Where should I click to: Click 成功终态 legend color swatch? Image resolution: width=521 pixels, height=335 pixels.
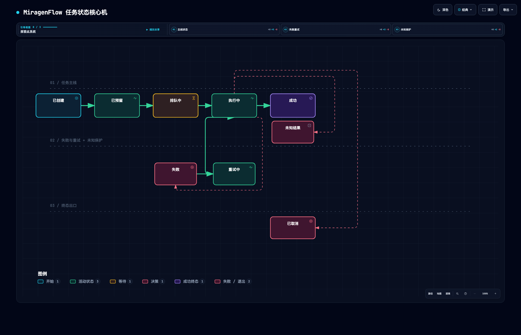[178, 281]
